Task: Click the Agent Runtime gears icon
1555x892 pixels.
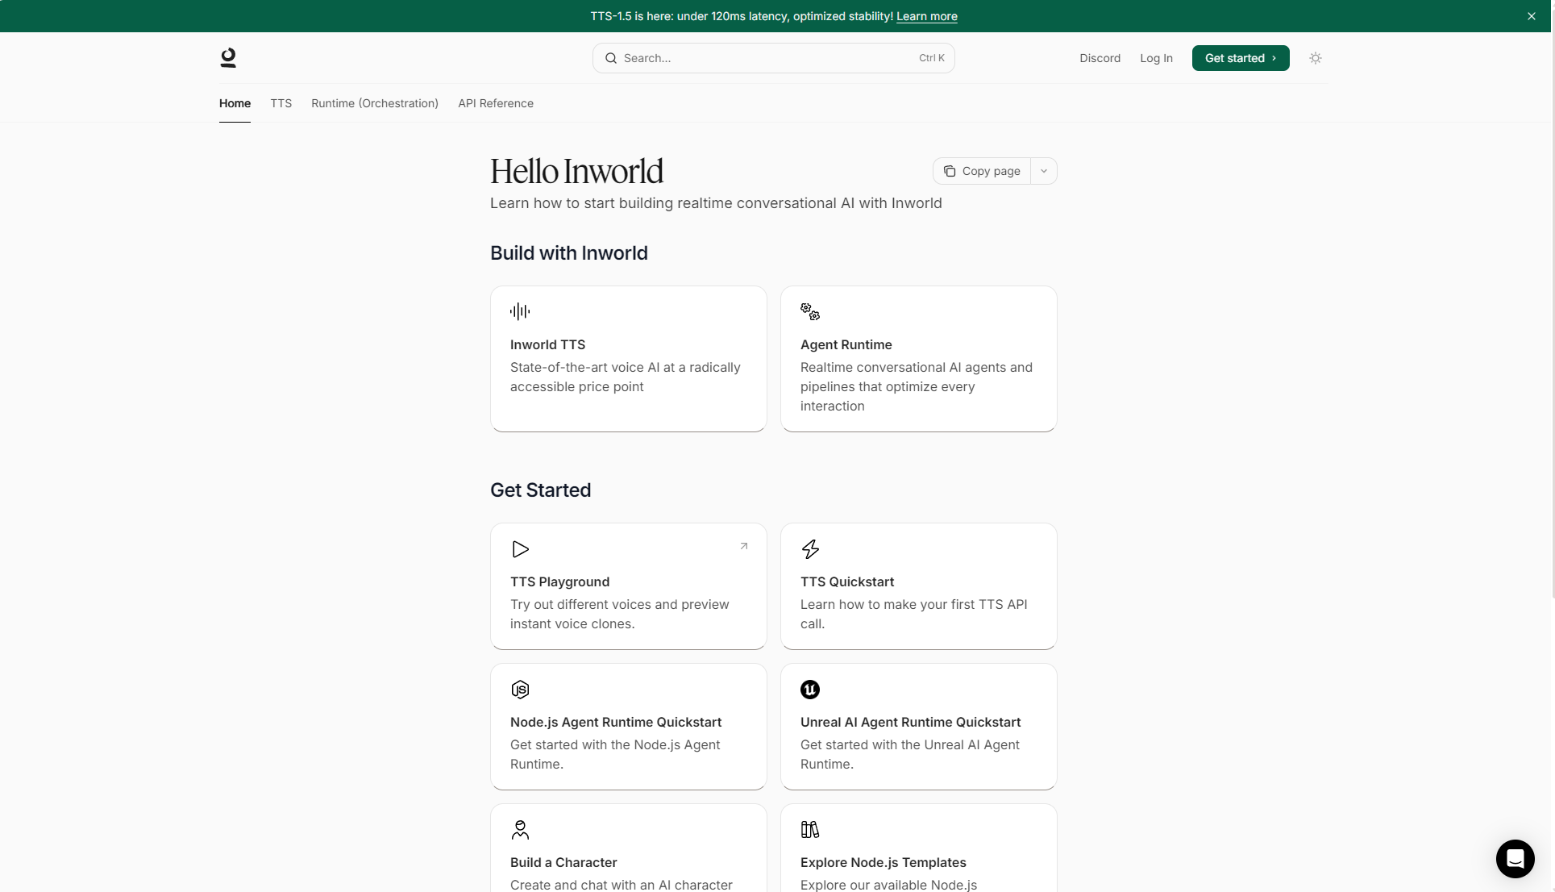Action: click(810, 311)
